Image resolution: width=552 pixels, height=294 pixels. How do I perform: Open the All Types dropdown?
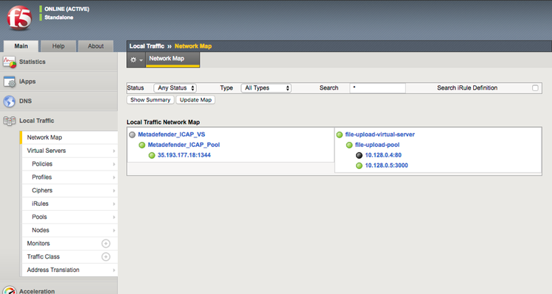click(x=267, y=88)
